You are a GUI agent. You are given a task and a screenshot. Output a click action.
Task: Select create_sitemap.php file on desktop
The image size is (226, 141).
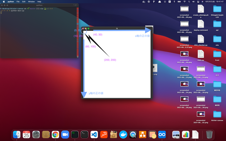point(201,11)
